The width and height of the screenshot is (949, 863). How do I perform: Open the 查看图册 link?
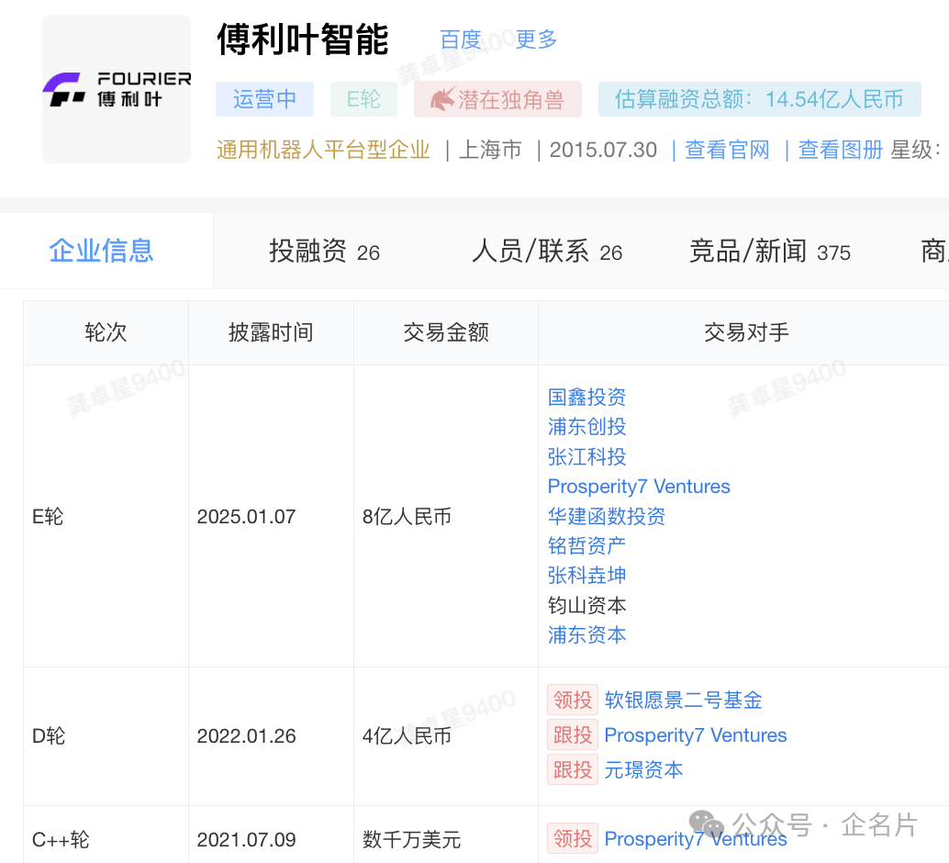[841, 150]
